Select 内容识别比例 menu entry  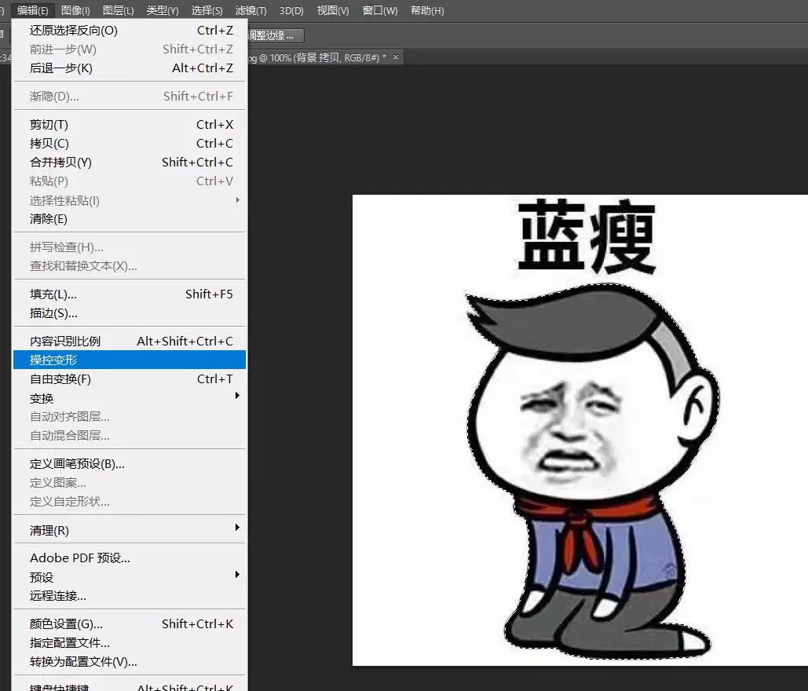[x=130, y=341]
